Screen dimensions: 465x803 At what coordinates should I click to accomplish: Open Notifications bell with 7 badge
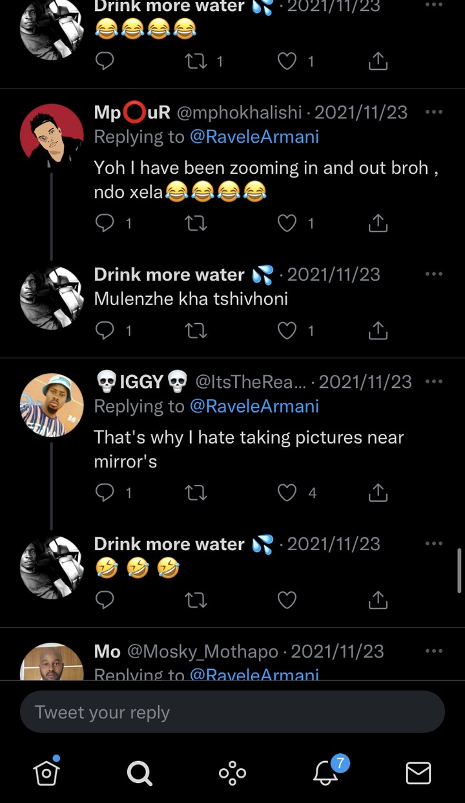pyautogui.click(x=326, y=773)
